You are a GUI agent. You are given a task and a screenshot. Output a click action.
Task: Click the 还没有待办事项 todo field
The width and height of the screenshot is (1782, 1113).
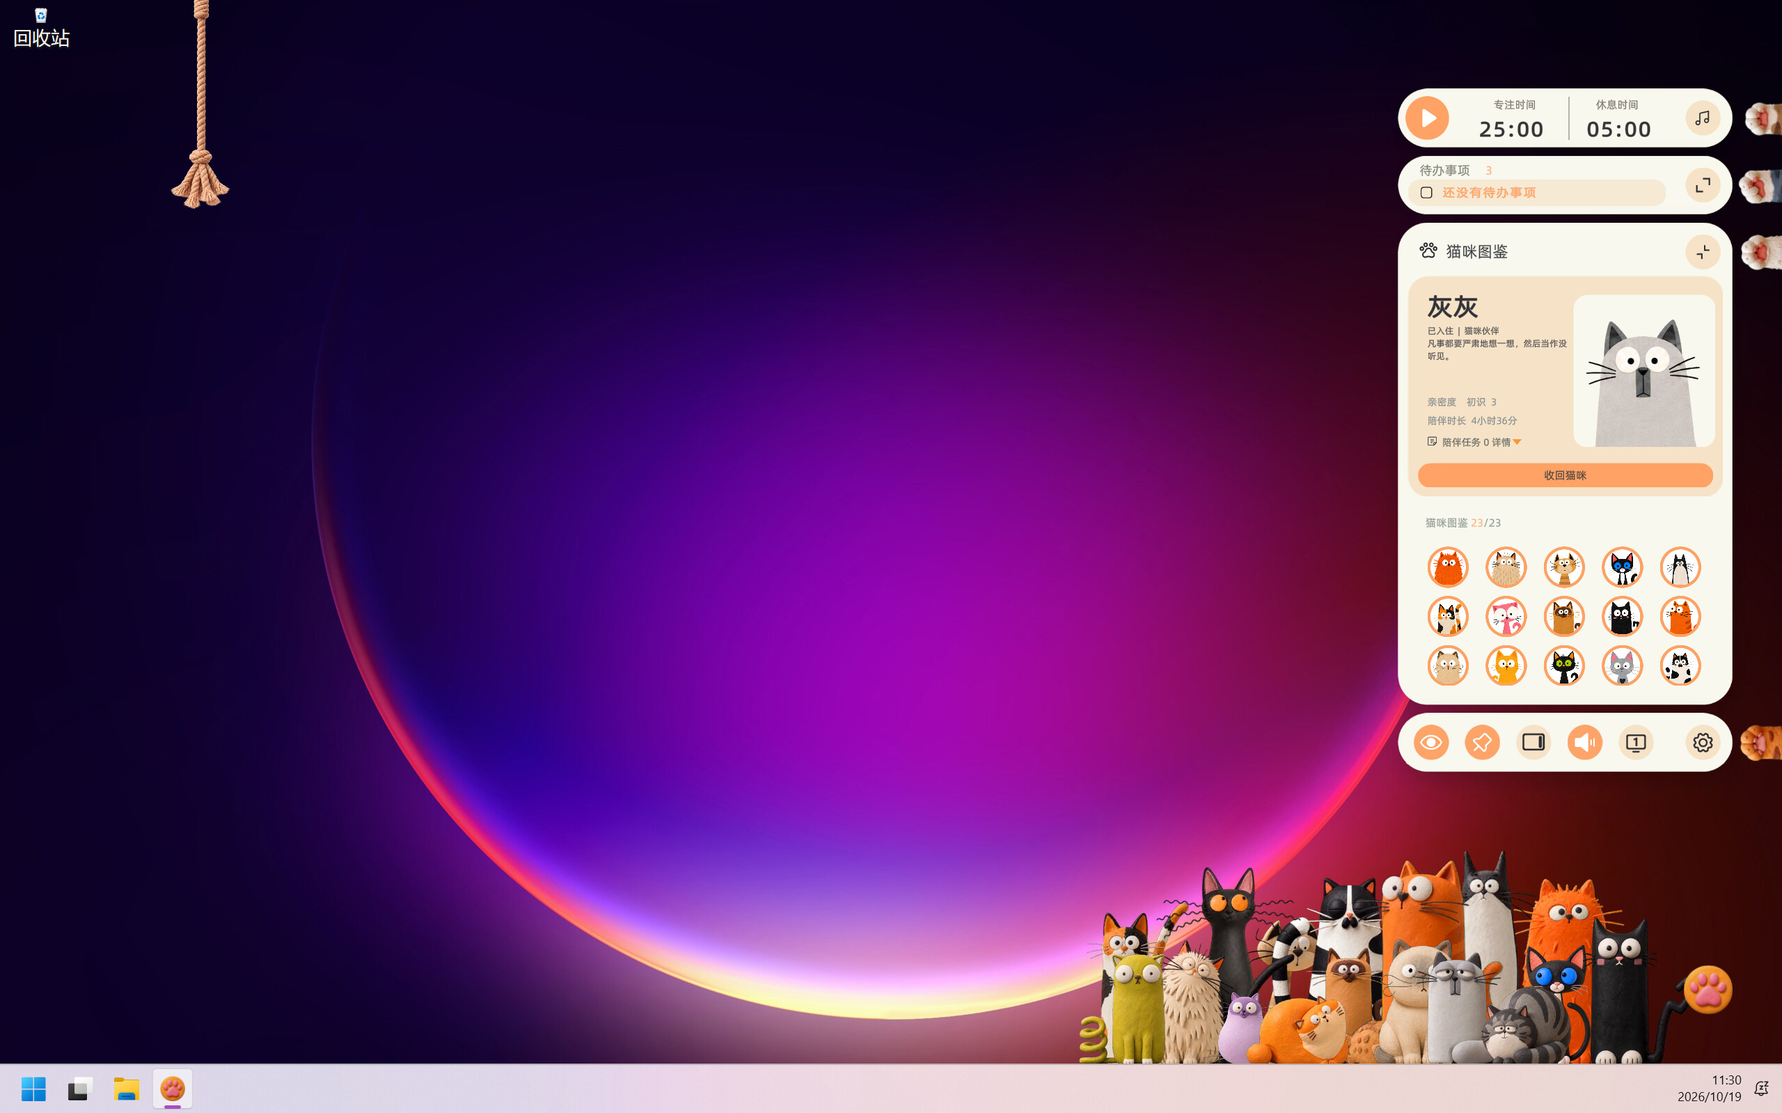tap(1537, 193)
